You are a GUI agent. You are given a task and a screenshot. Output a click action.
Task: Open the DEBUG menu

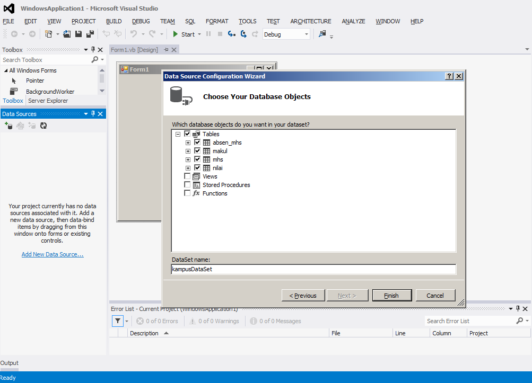click(141, 21)
